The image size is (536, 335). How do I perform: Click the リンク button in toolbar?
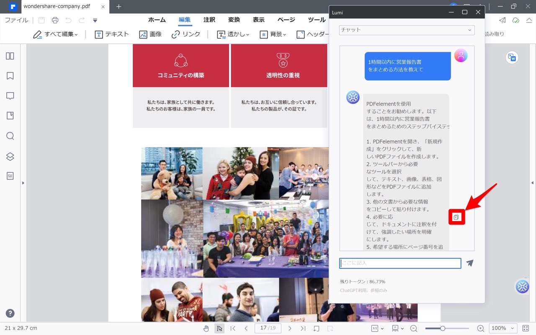point(186,34)
